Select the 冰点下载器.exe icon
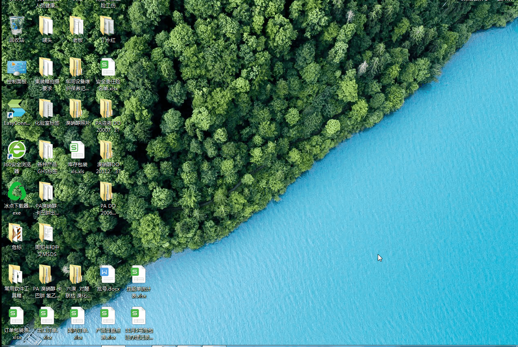This screenshot has width=518, height=347. pos(17,192)
